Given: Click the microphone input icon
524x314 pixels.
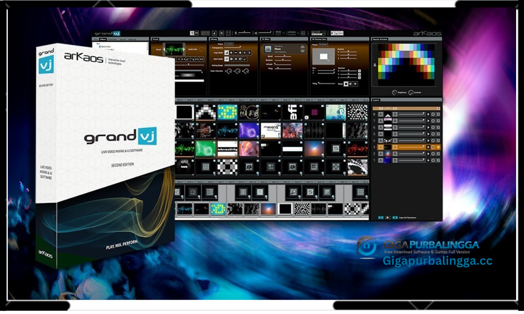Looking at the screenshot, I should click(236, 33).
